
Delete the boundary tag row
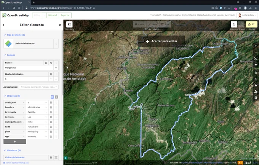pyautogui.click(x=51, y=107)
